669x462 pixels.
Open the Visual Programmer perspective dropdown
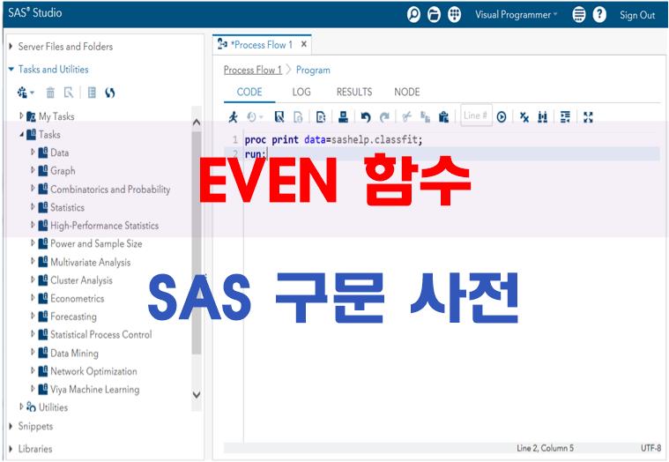[x=517, y=14]
